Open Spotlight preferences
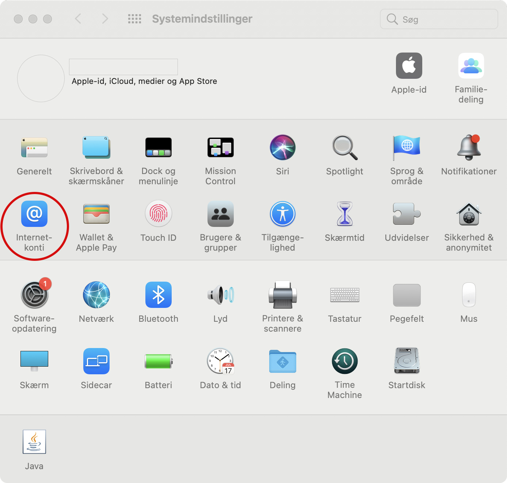The height and width of the screenshot is (483, 507). click(x=345, y=148)
